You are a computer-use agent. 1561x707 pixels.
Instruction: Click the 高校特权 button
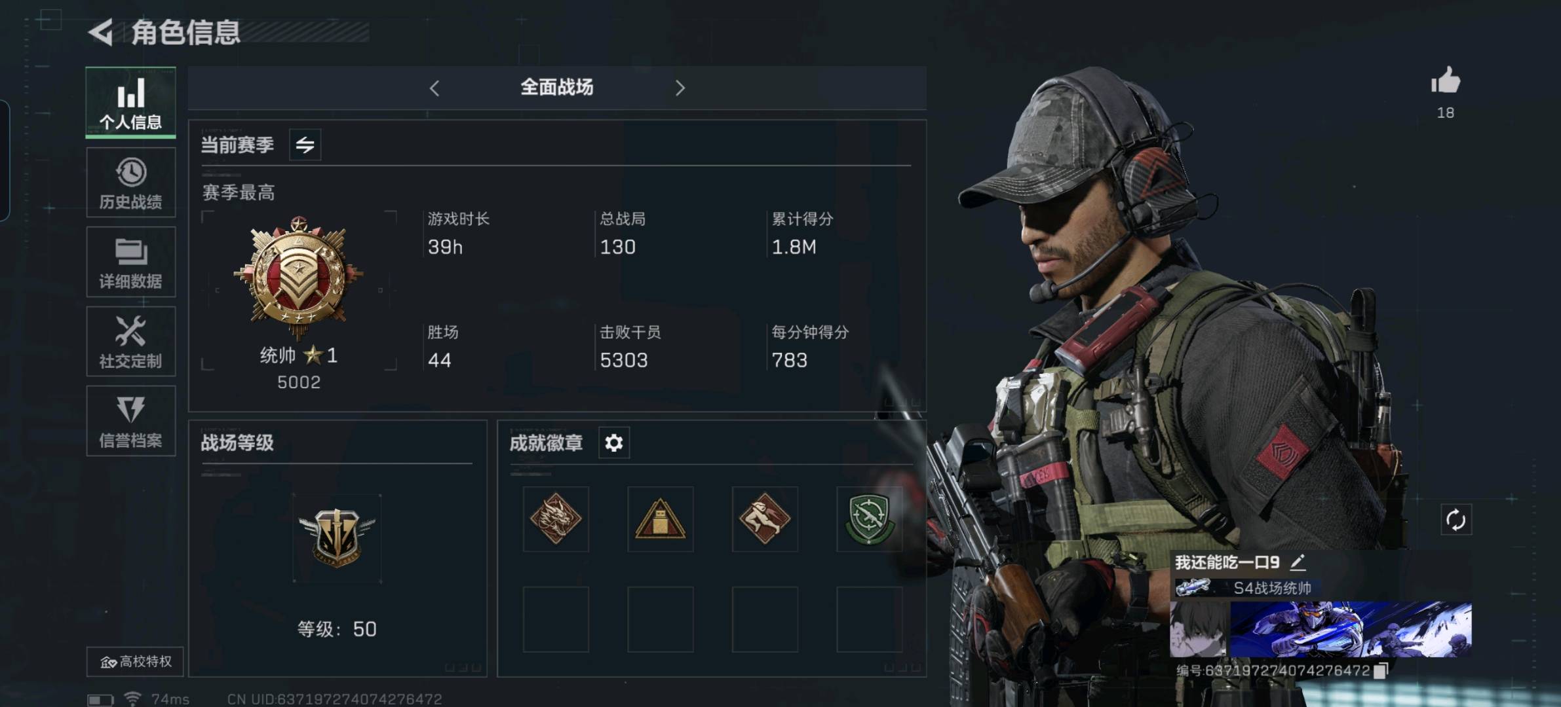[136, 662]
